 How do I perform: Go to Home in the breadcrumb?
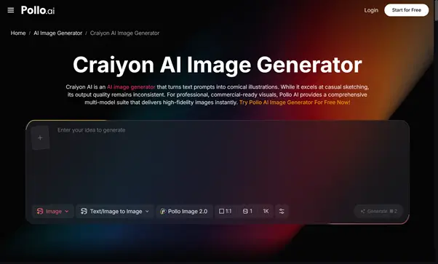point(18,33)
